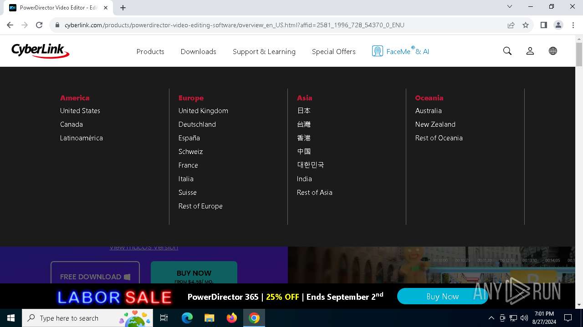The image size is (583, 327).
Task: Choose 台灣 region
Action: click(x=304, y=124)
